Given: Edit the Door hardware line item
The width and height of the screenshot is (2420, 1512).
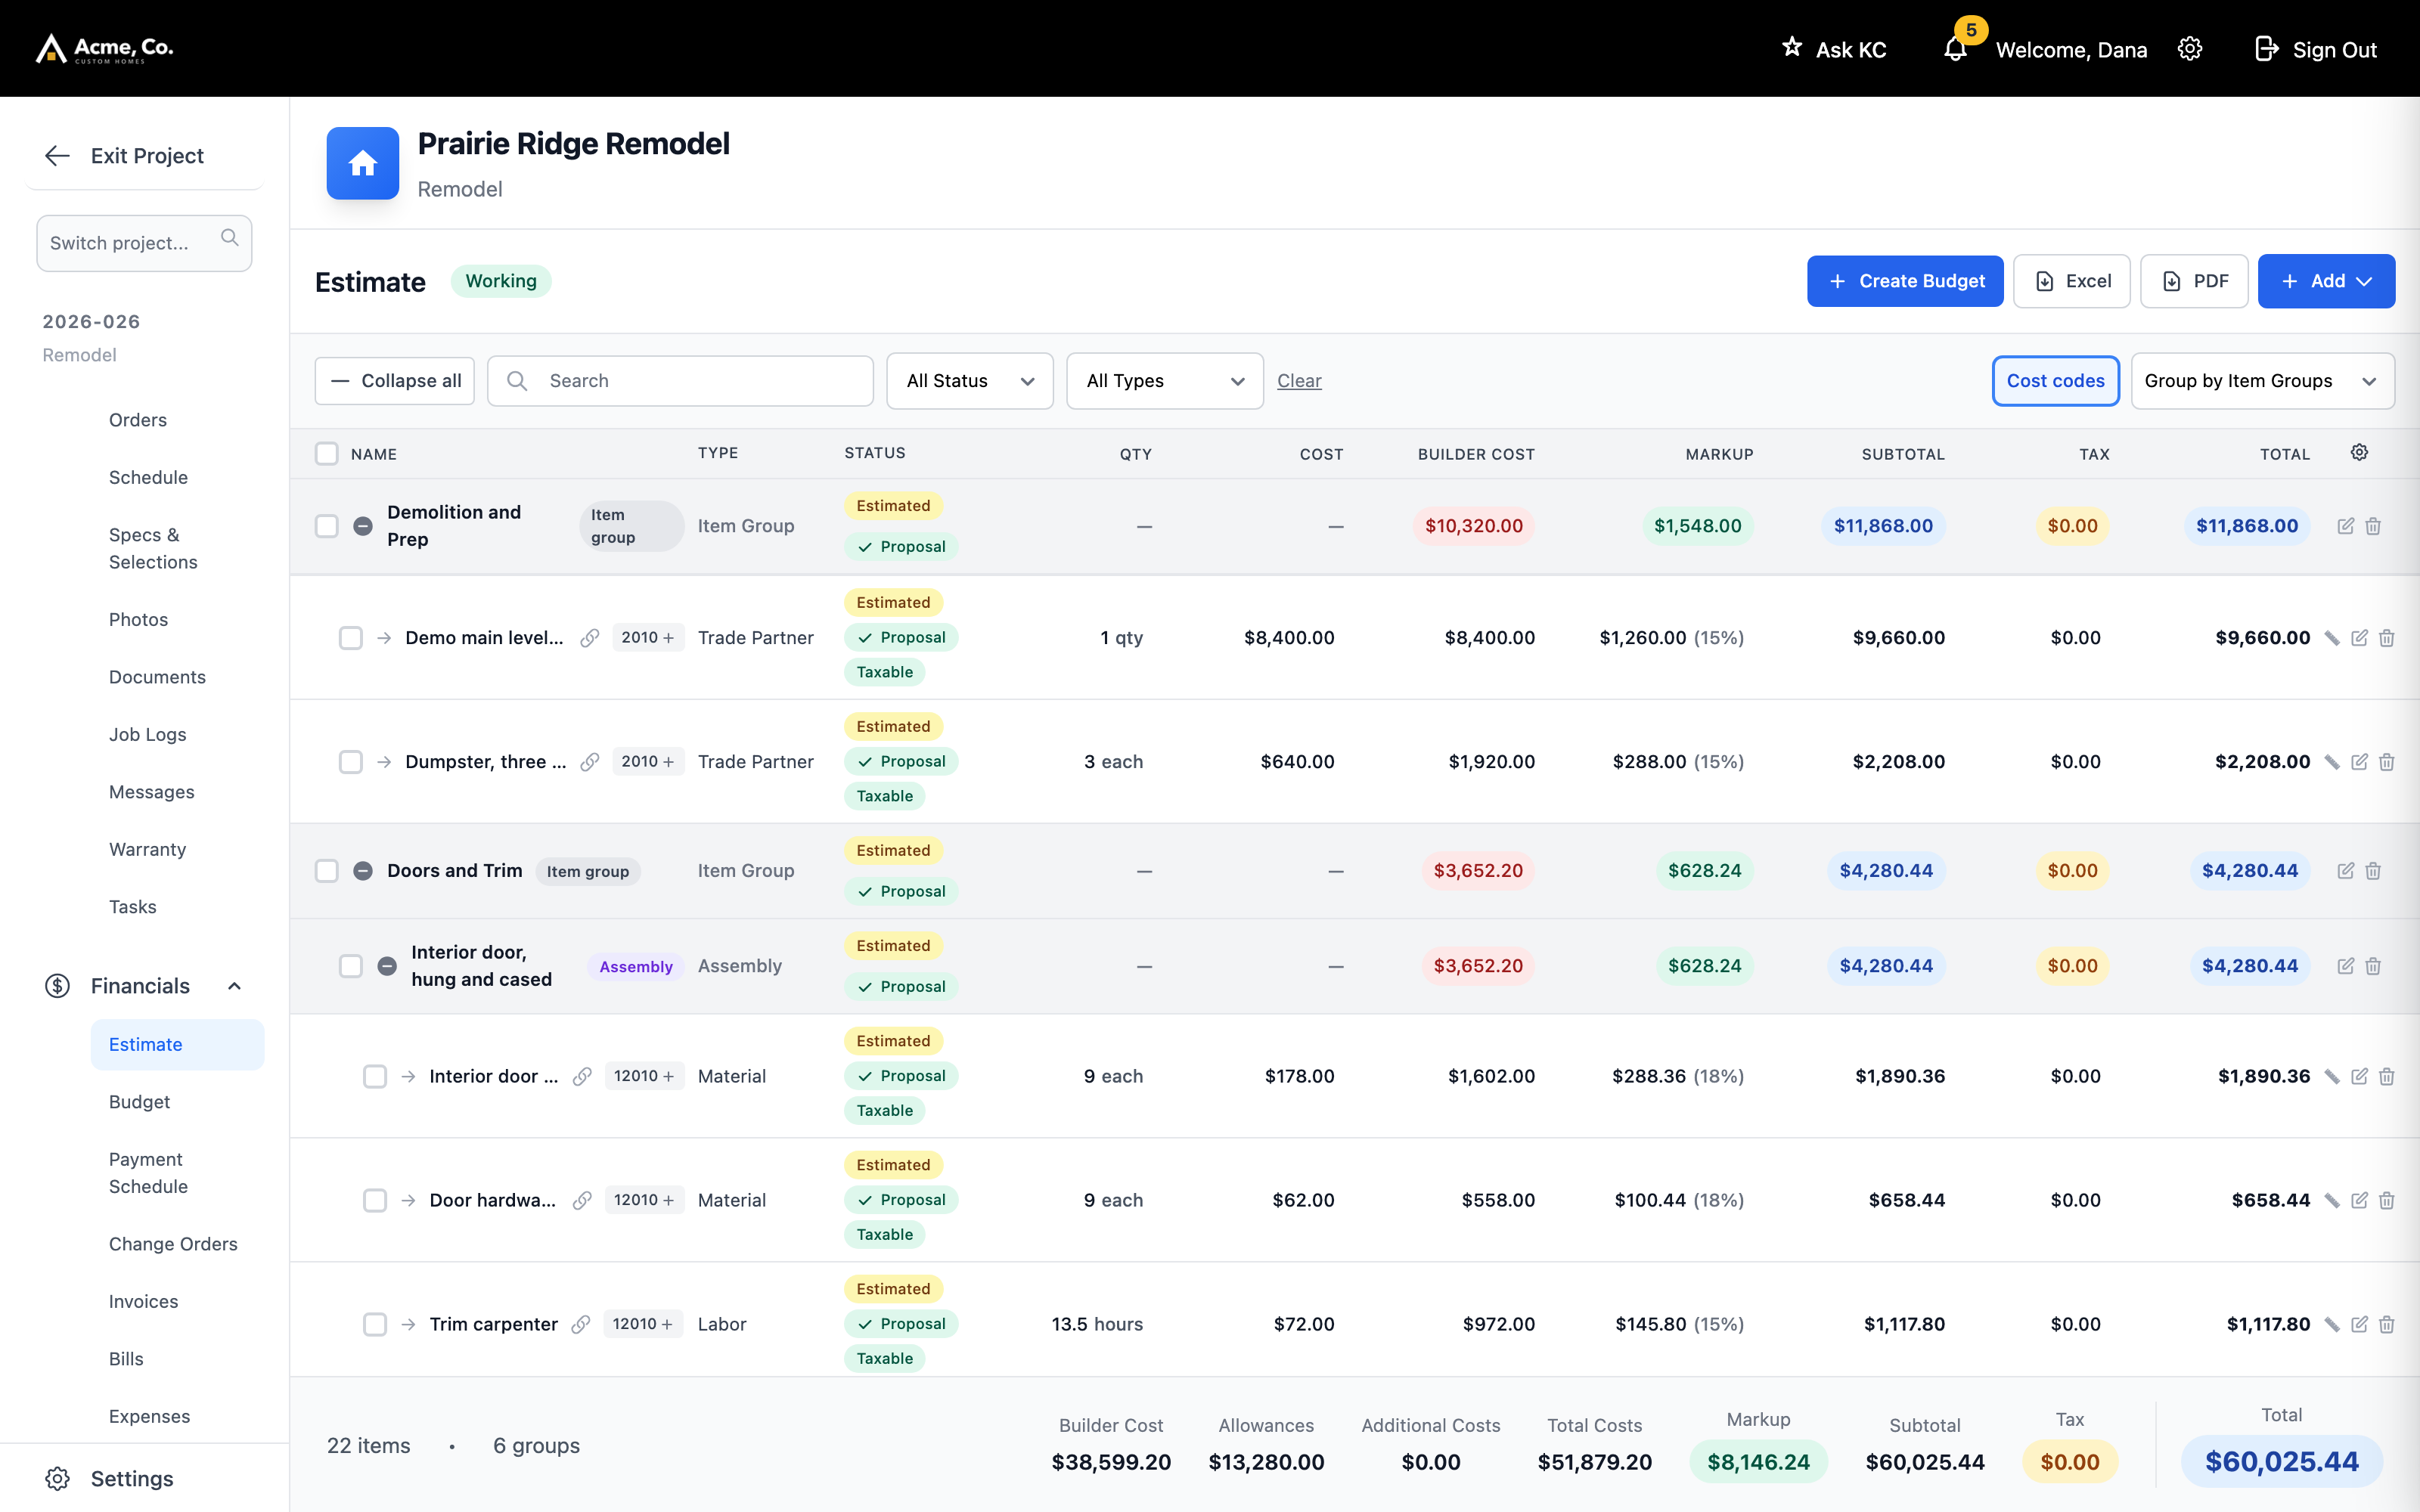Looking at the screenshot, I should [2359, 1200].
